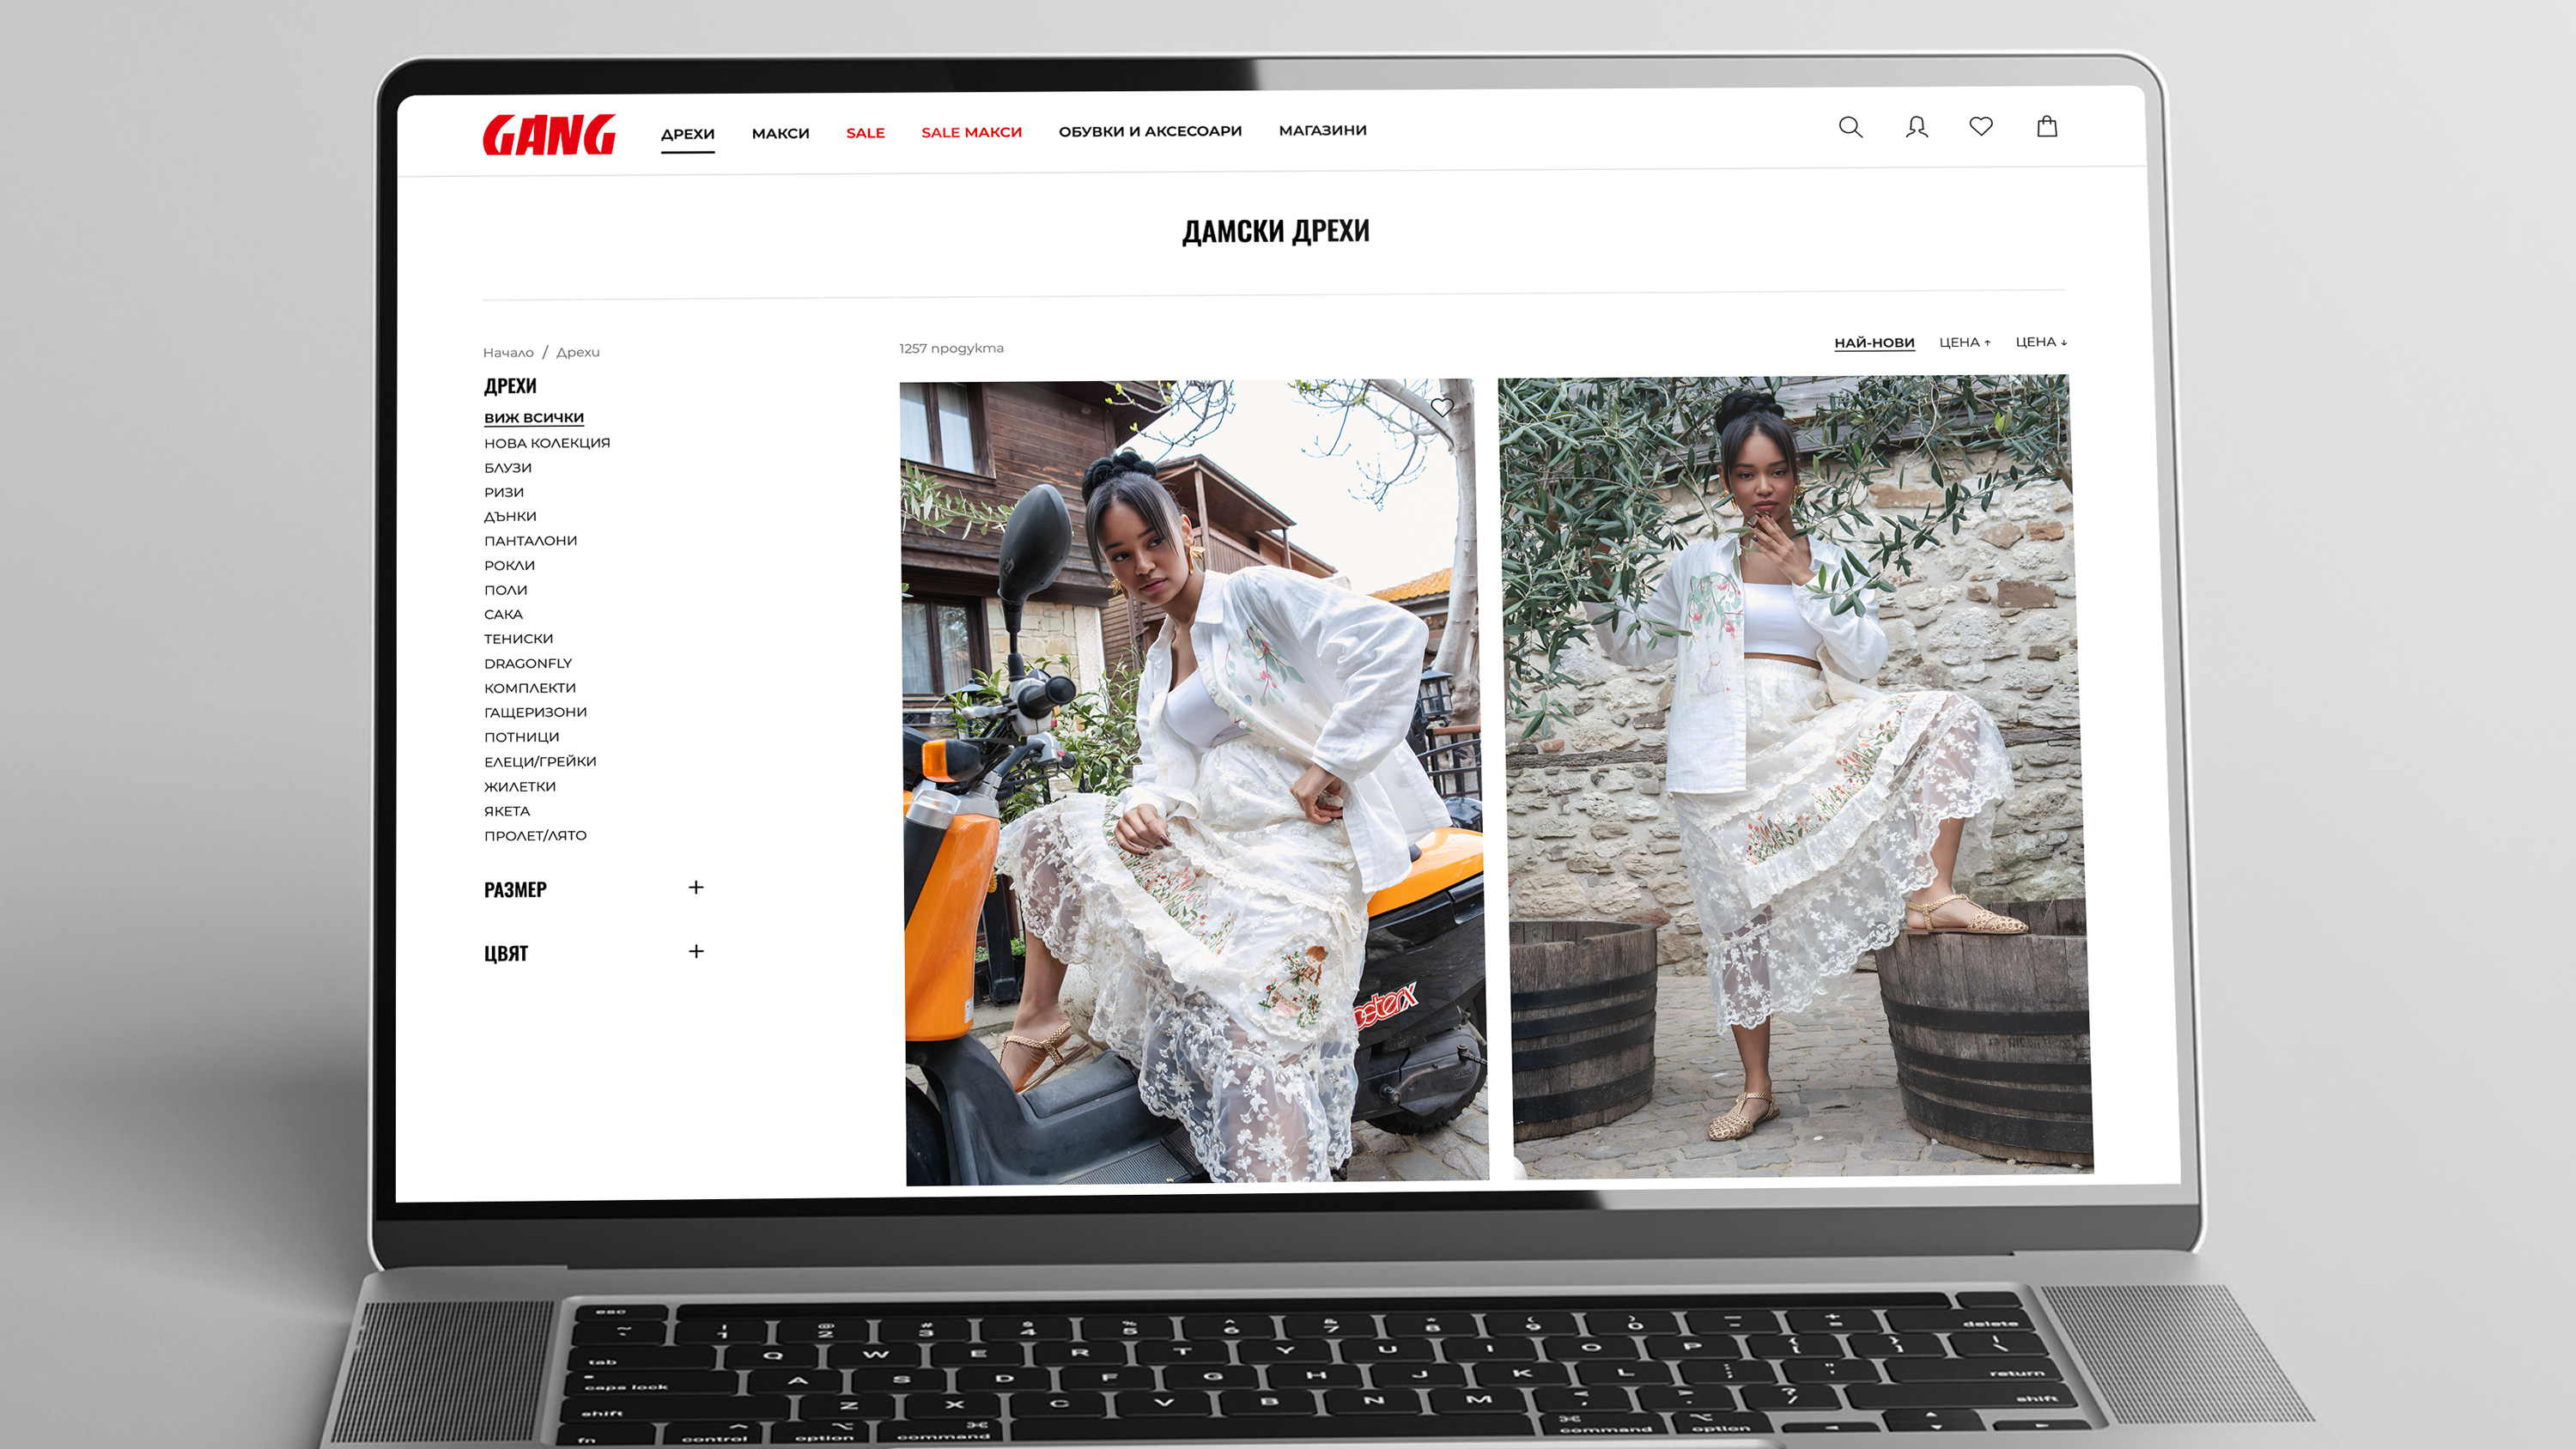2576x1449 pixels.
Task: Open the МАКСИ menu item
Action: [x=780, y=133]
